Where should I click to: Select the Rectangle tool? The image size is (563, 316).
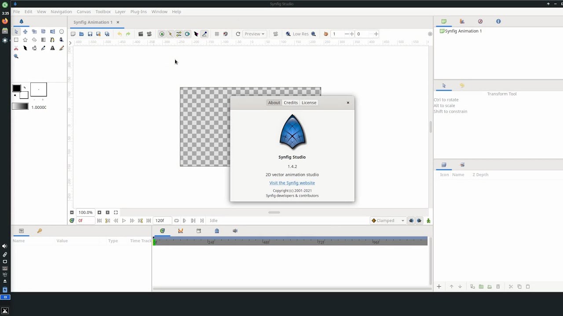16,40
